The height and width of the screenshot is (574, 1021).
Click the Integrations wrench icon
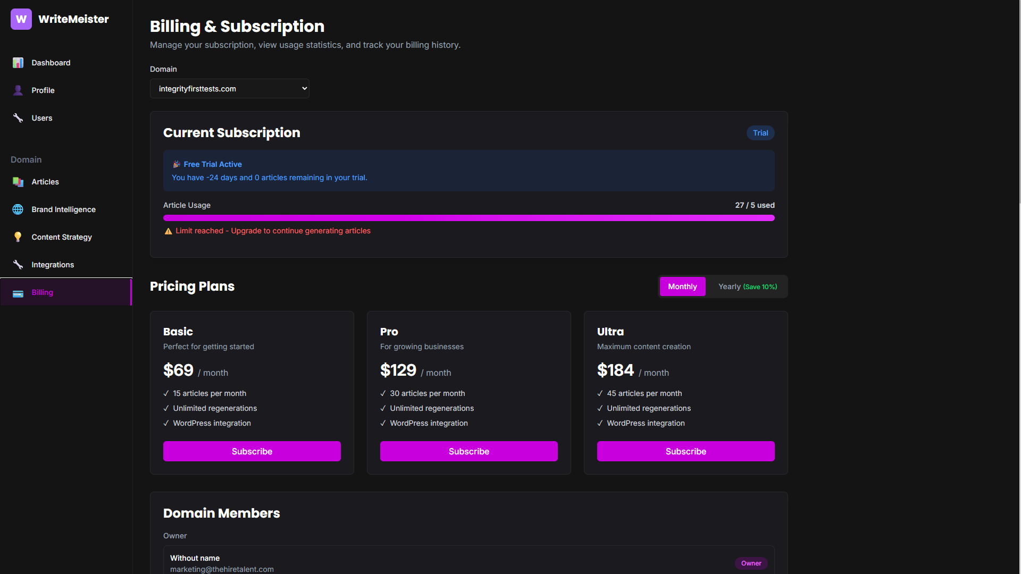tap(18, 265)
